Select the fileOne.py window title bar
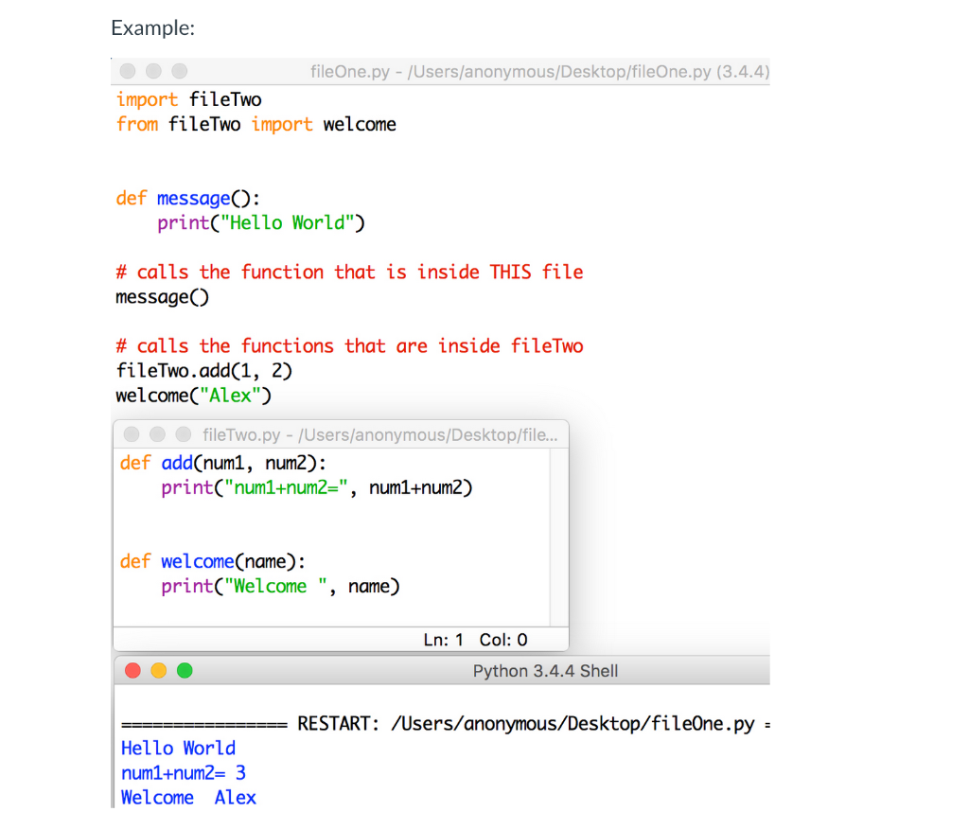 [x=539, y=71]
